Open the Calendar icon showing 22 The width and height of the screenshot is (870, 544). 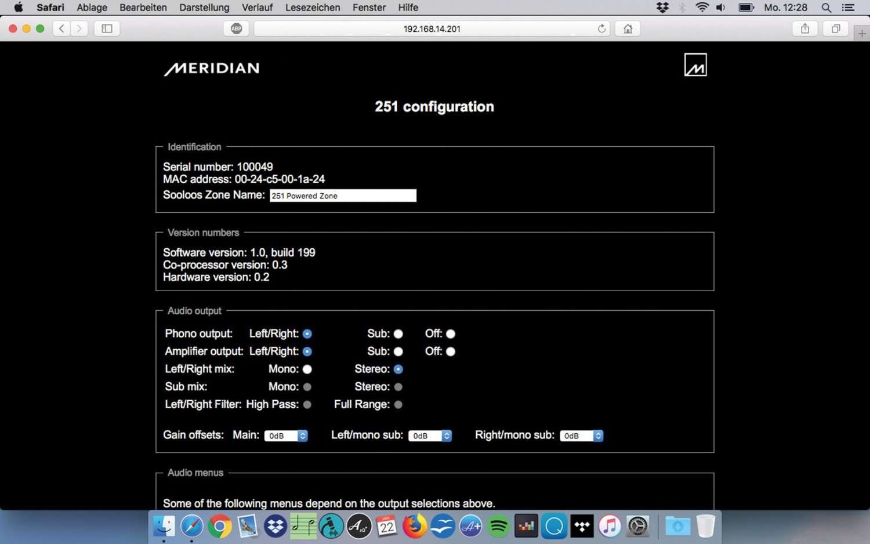(x=387, y=526)
